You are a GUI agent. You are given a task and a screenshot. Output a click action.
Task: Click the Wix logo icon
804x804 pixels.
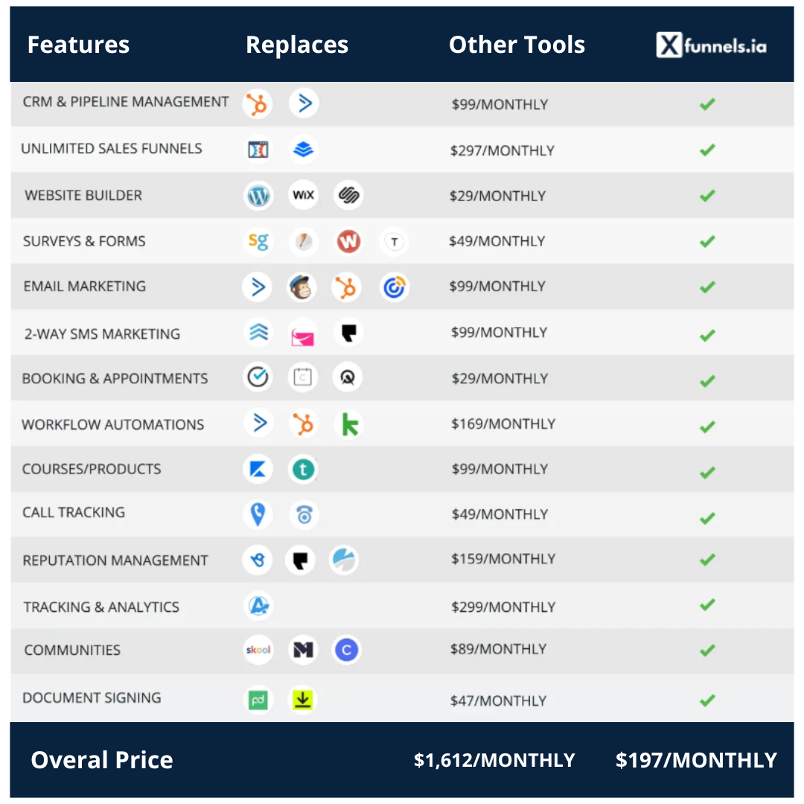(303, 196)
